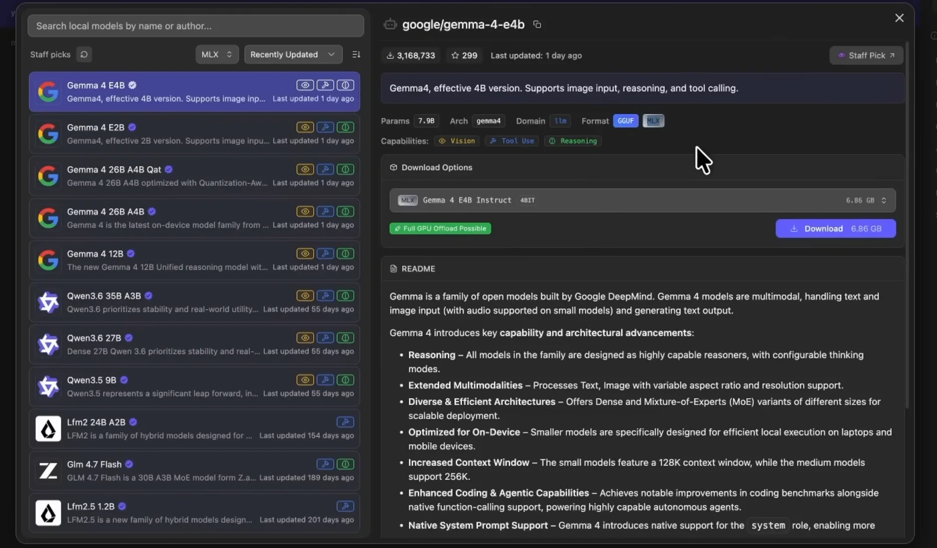This screenshot has height=548, width=937.
Task: Click the Lfm2 24B A2B tool use icon
Action: click(345, 422)
